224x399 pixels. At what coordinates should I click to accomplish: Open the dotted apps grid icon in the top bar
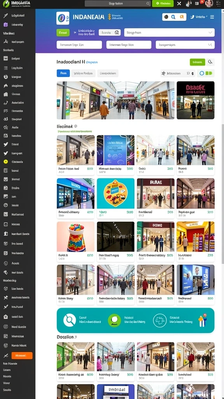pyautogui.click(x=219, y=3)
